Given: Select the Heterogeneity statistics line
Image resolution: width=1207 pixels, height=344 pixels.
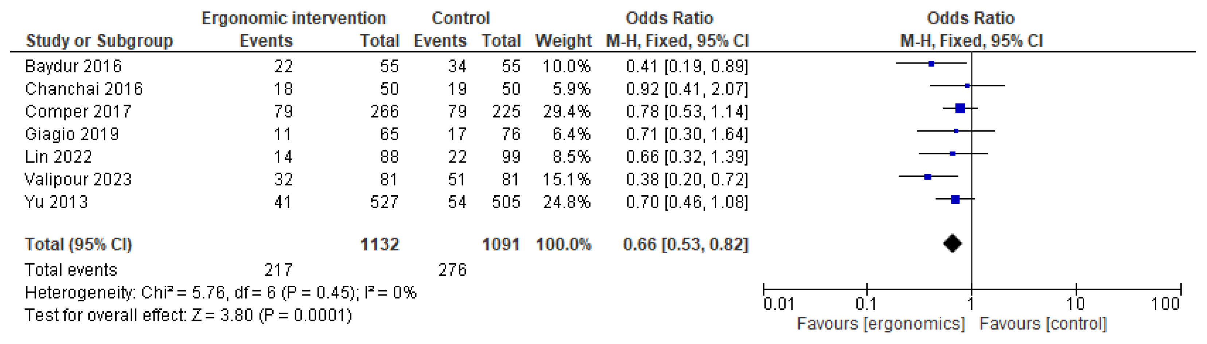Looking at the screenshot, I should click(220, 293).
